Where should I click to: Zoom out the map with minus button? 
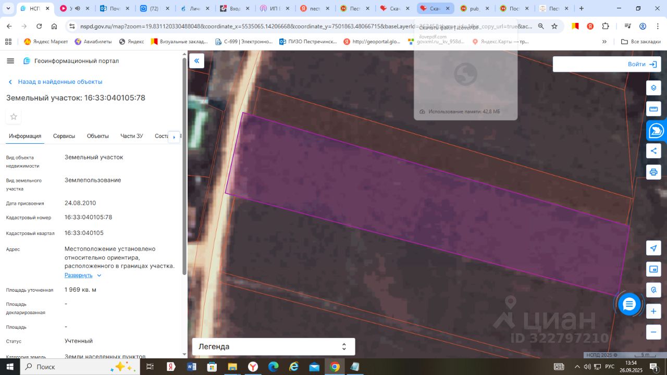pos(653,332)
